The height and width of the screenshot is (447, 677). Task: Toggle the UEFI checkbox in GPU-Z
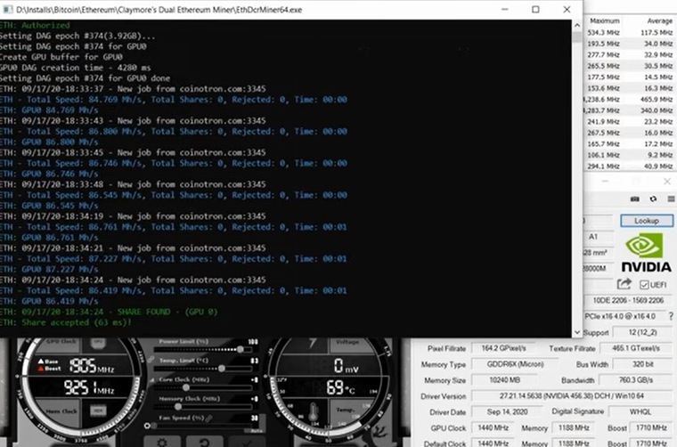[644, 285]
